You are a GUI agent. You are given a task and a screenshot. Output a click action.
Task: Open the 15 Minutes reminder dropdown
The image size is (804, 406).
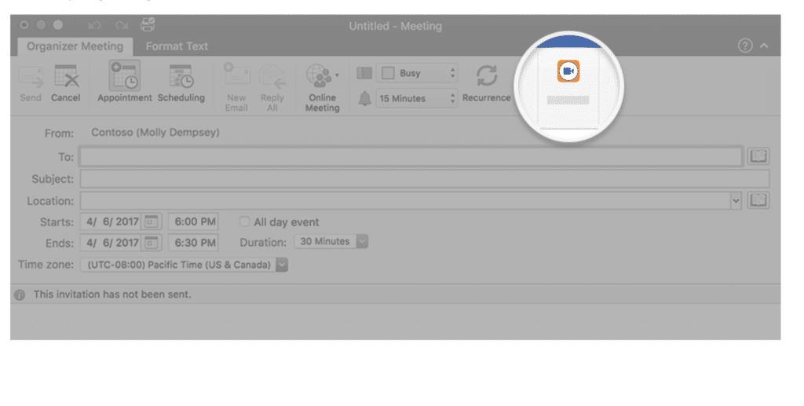click(x=417, y=98)
